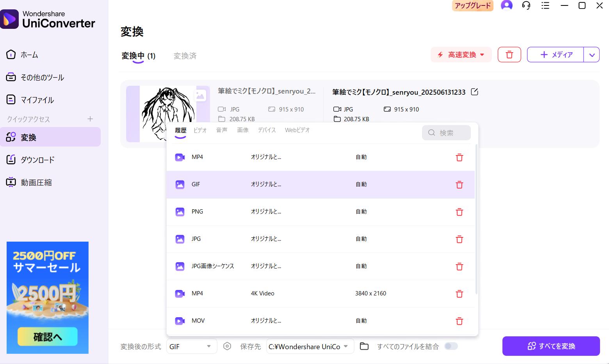Select the 画像 format tab
Viewport: 609px width, 364px height.
242,130
